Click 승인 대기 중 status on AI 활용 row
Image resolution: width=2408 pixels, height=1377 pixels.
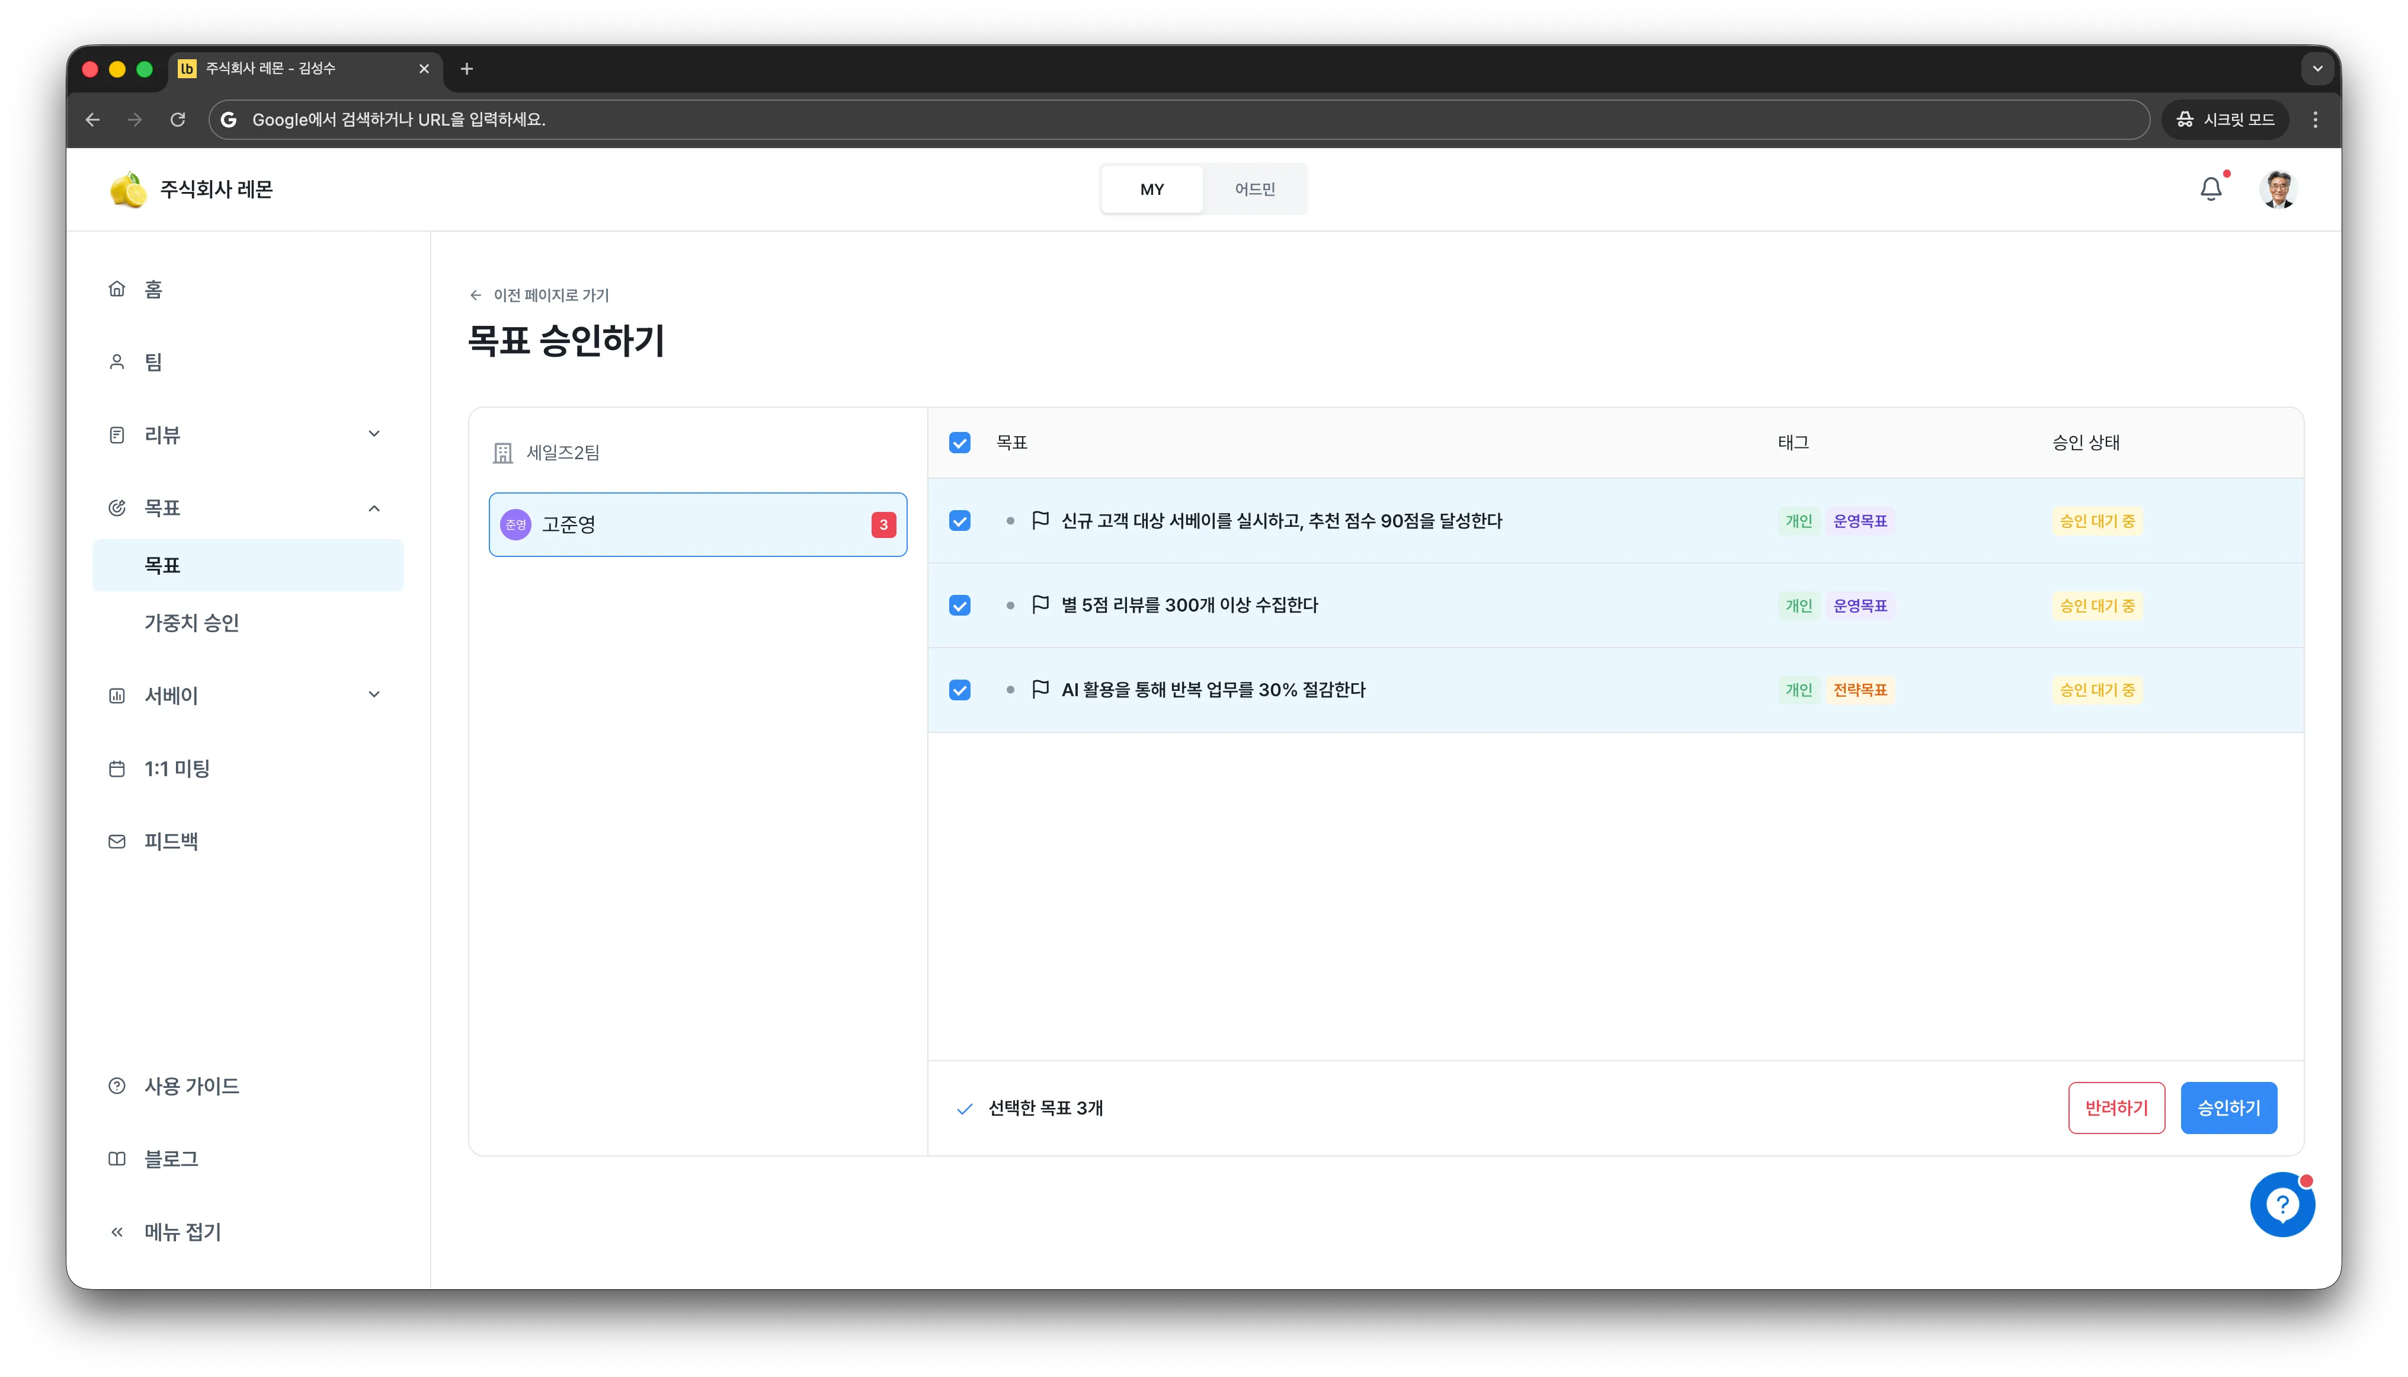click(2097, 690)
